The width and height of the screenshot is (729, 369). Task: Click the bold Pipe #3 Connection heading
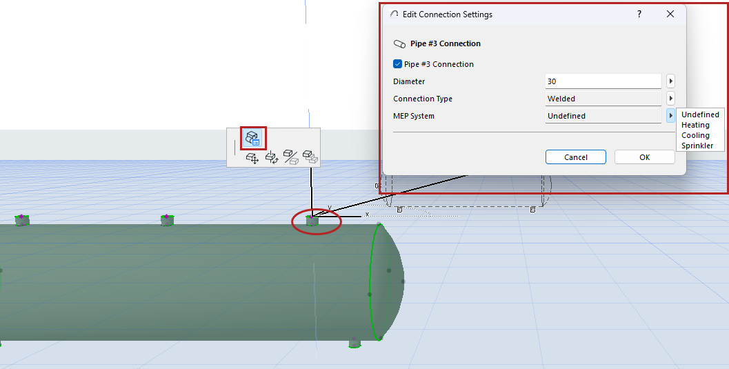pyautogui.click(x=446, y=43)
